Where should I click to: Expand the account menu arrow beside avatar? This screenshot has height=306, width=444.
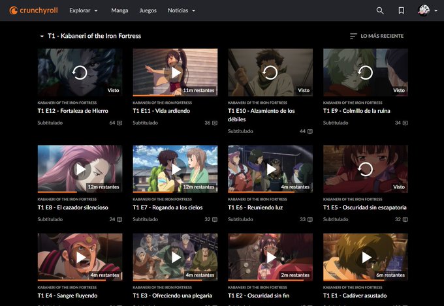(436, 10)
